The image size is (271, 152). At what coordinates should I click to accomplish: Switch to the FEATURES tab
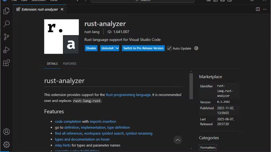[x=69, y=64]
